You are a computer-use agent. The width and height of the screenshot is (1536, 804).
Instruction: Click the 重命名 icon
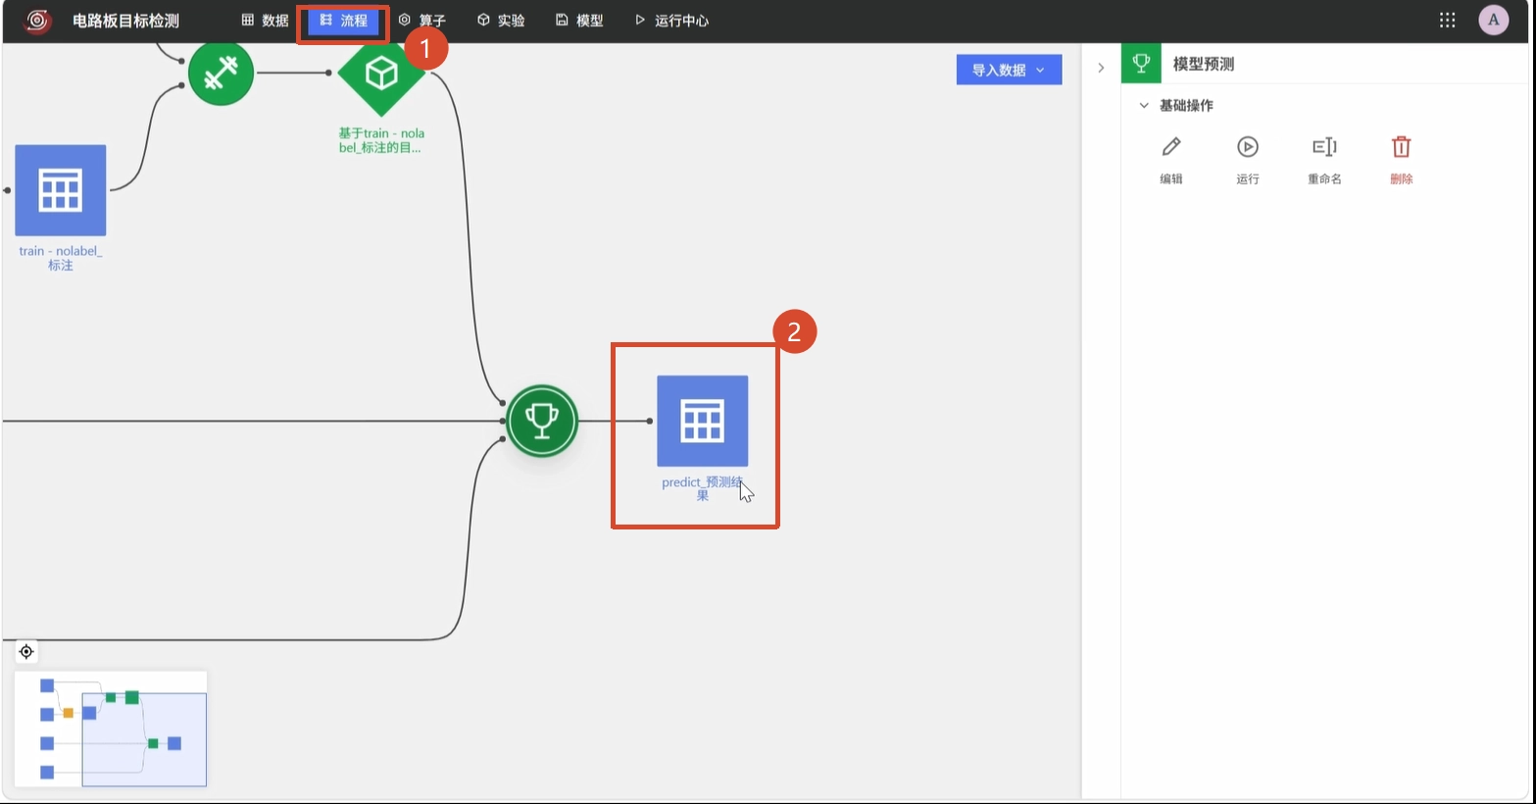pos(1324,147)
